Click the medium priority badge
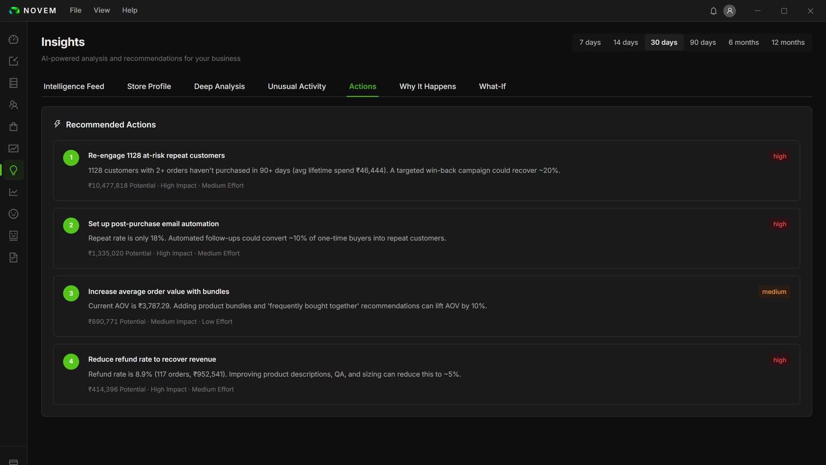Screen dimensions: 826x465 click(x=774, y=292)
